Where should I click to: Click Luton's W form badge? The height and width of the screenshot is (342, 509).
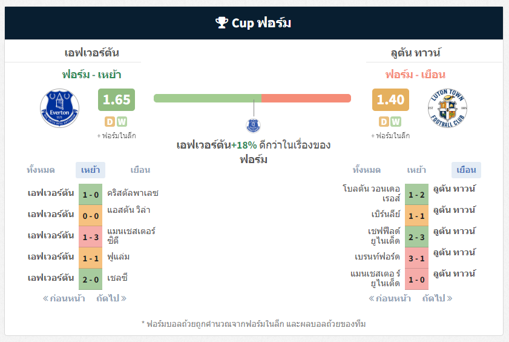coord(396,122)
